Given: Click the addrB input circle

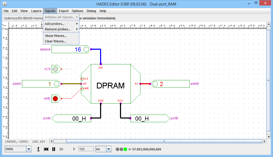Looking at the screenshot, I should (x=155, y=84).
